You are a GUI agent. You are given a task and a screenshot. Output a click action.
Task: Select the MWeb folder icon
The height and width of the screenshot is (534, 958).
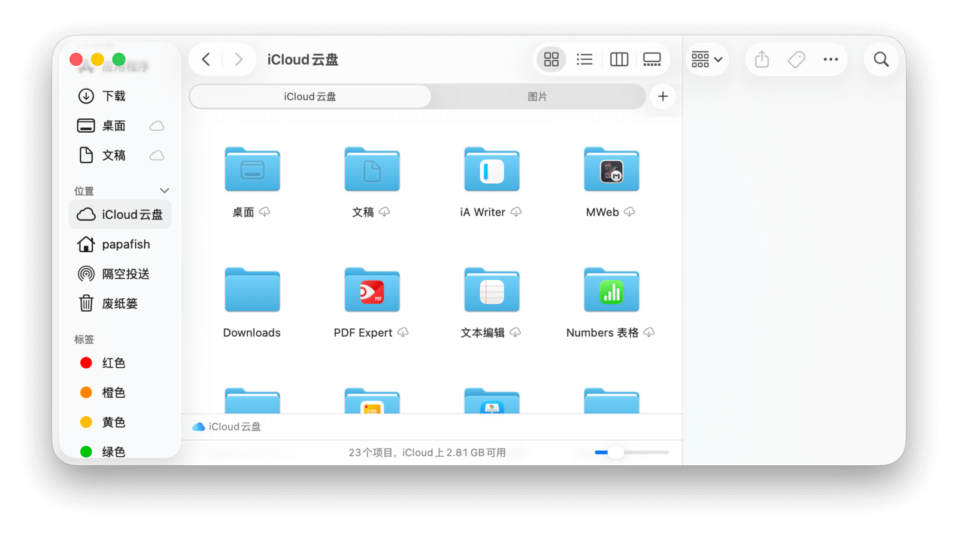pos(611,169)
